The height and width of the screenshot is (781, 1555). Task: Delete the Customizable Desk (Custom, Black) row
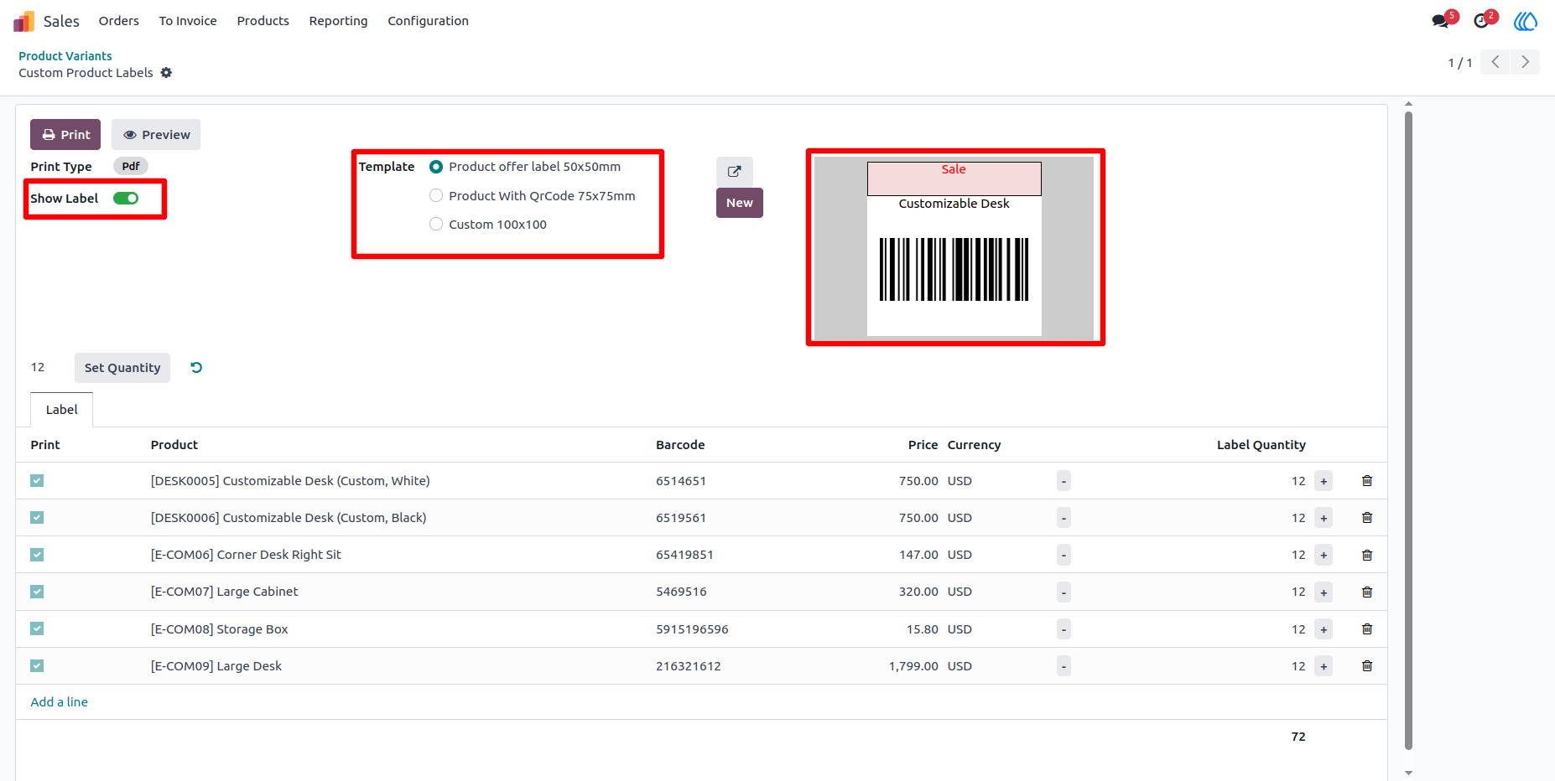click(x=1367, y=518)
